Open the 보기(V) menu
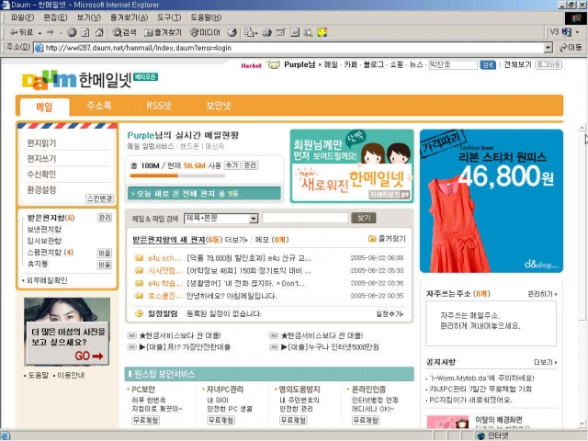The image size is (588, 441). (x=89, y=17)
